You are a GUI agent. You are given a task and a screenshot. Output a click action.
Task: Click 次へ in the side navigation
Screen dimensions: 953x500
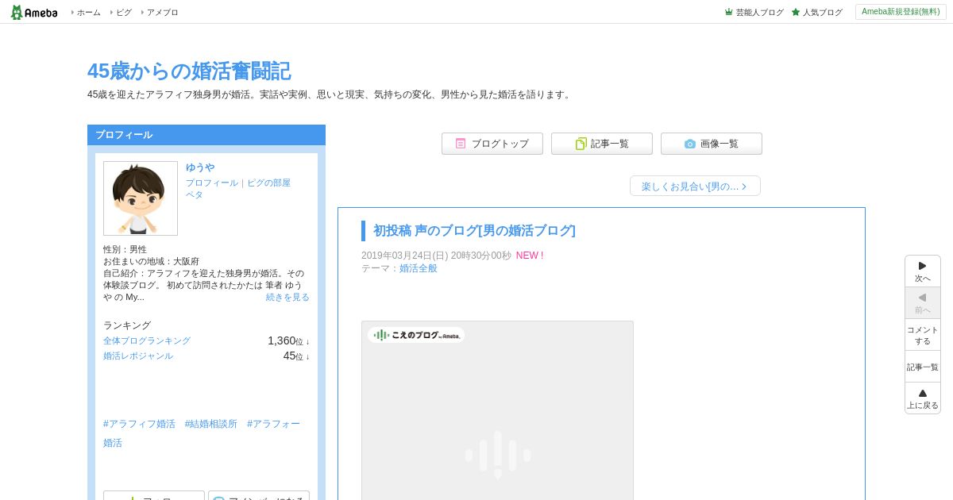[923, 271]
